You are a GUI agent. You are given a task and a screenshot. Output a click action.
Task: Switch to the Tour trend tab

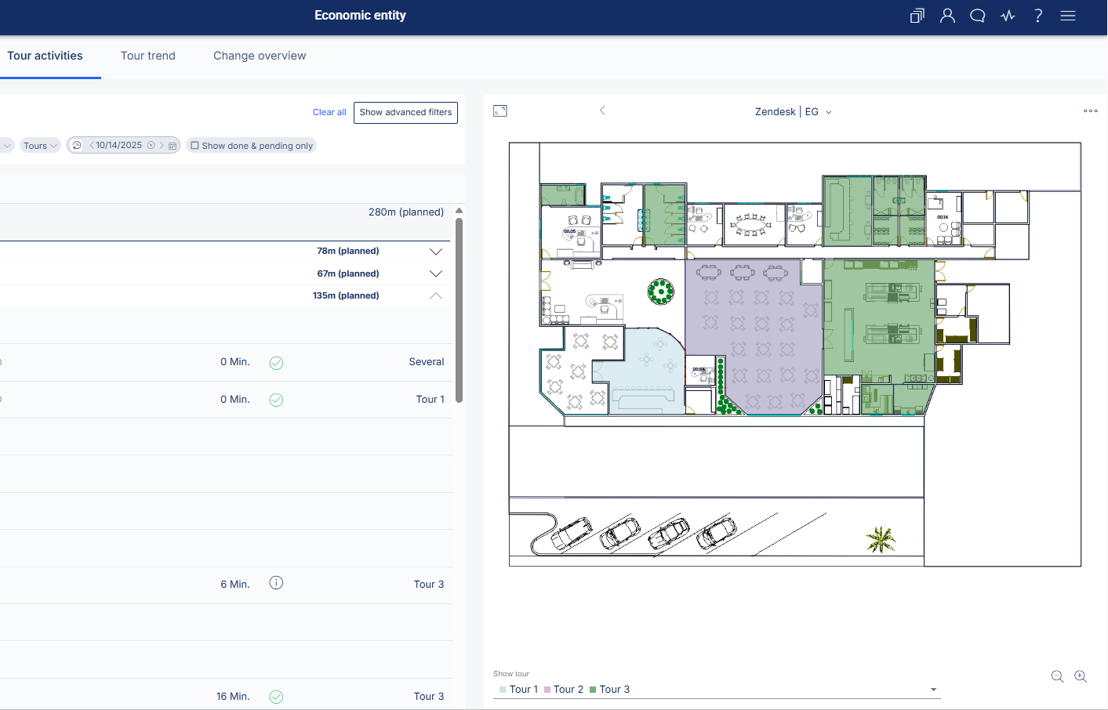(148, 56)
